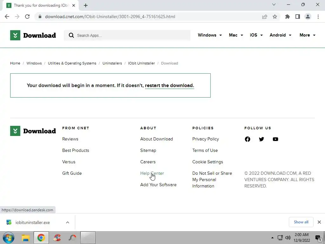Click the footer Download logo

(33, 131)
